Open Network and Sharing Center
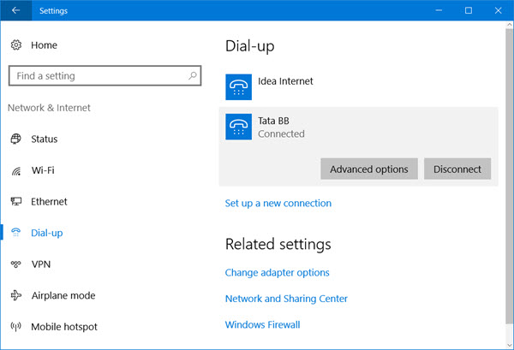This screenshot has height=350, width=514. point(286,299)
